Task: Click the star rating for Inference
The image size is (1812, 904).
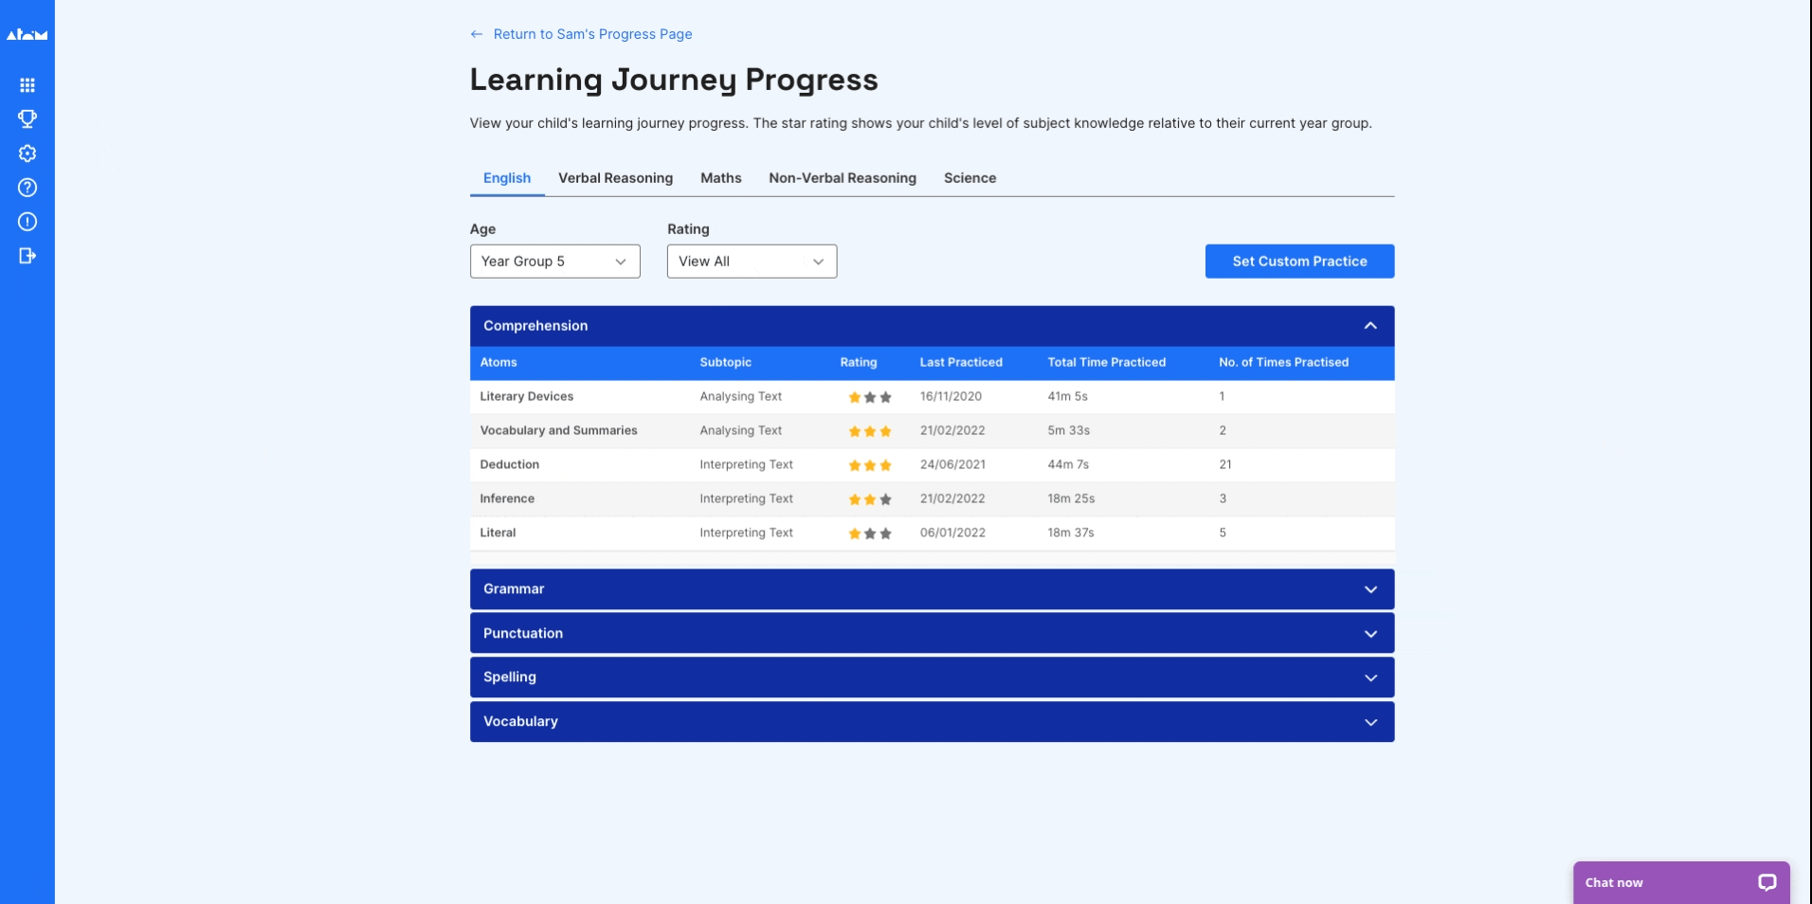Action: coord(869,499)
